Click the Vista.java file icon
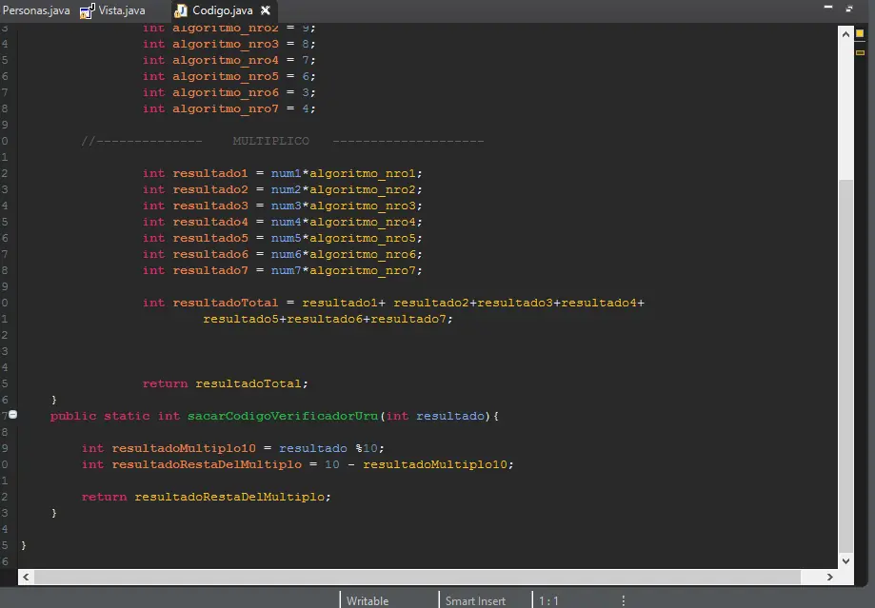This screenshot has width=875, height=608. tap(87, 11)
